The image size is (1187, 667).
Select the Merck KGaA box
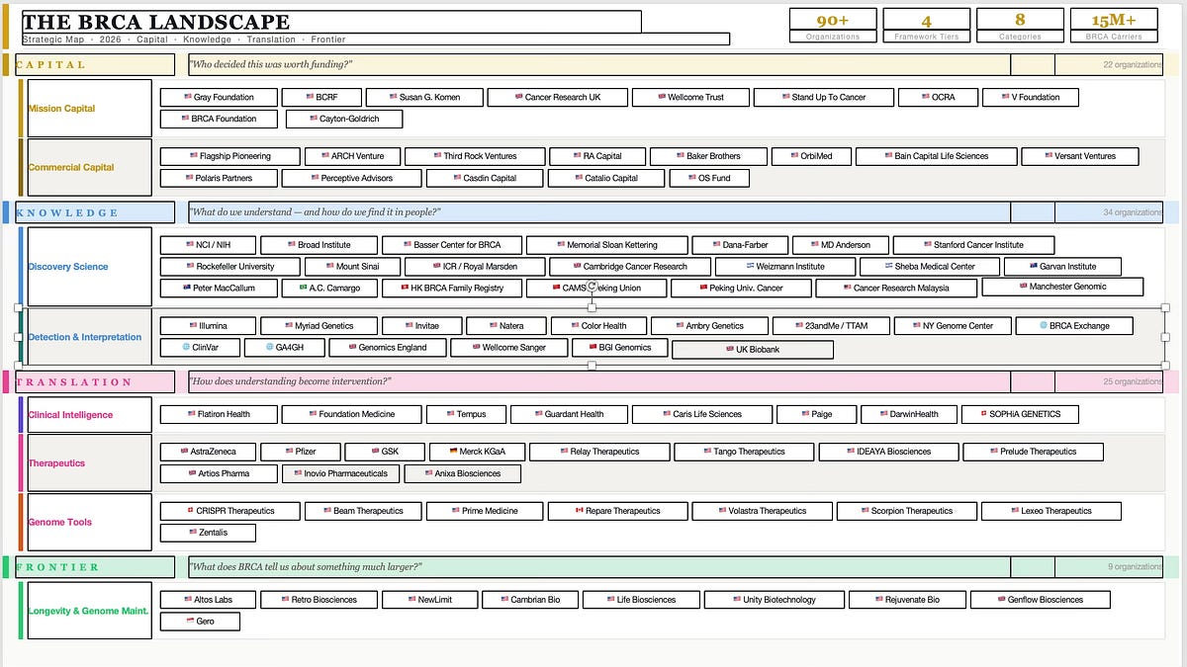[x=477, y=453]
